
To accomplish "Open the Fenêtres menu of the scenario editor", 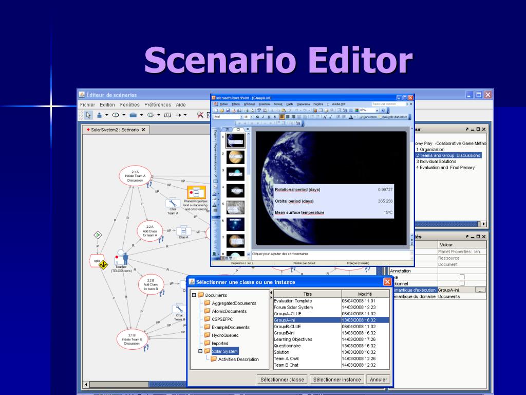I will click(129, 105).
